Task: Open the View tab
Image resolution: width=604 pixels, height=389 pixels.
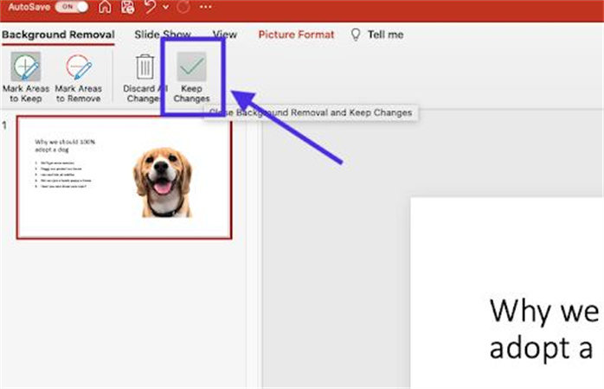Action: [x=225, y=35]
